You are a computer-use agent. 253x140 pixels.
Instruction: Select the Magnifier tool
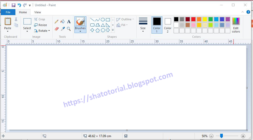pyautogui.click(x=69, y=29)
